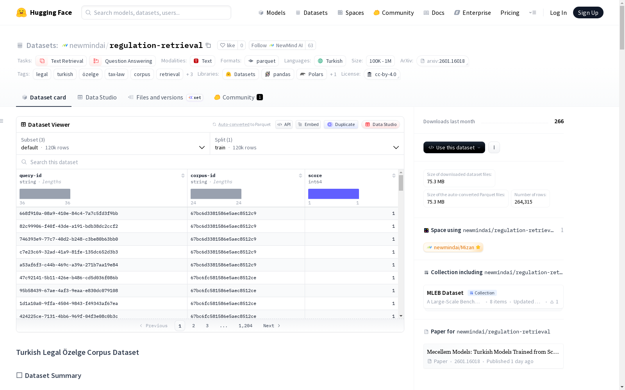Image resolution: width=625 pixels, height=390 pixels.
Task: Focus the Search this dataset field
Action: tap(210, 162)
